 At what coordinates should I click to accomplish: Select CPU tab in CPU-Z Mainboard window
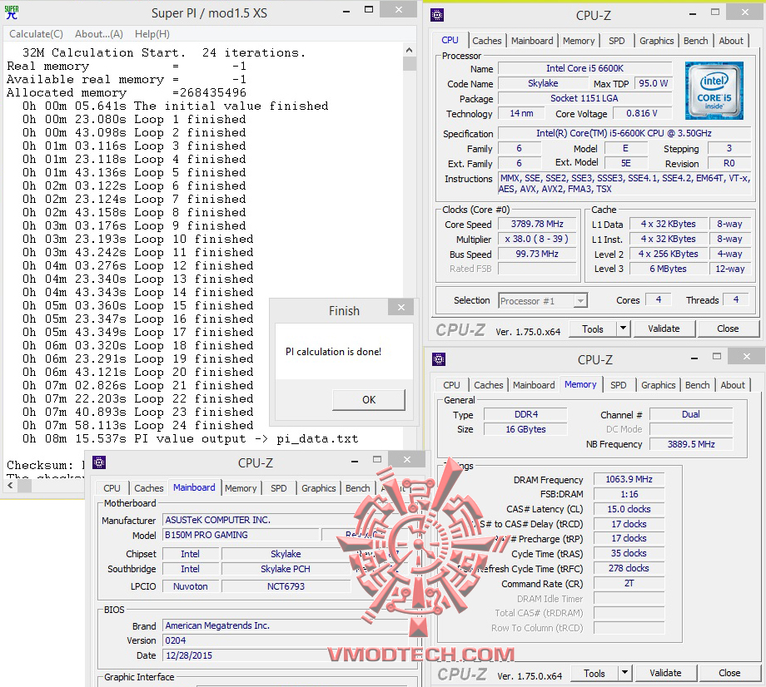(112, 488)
